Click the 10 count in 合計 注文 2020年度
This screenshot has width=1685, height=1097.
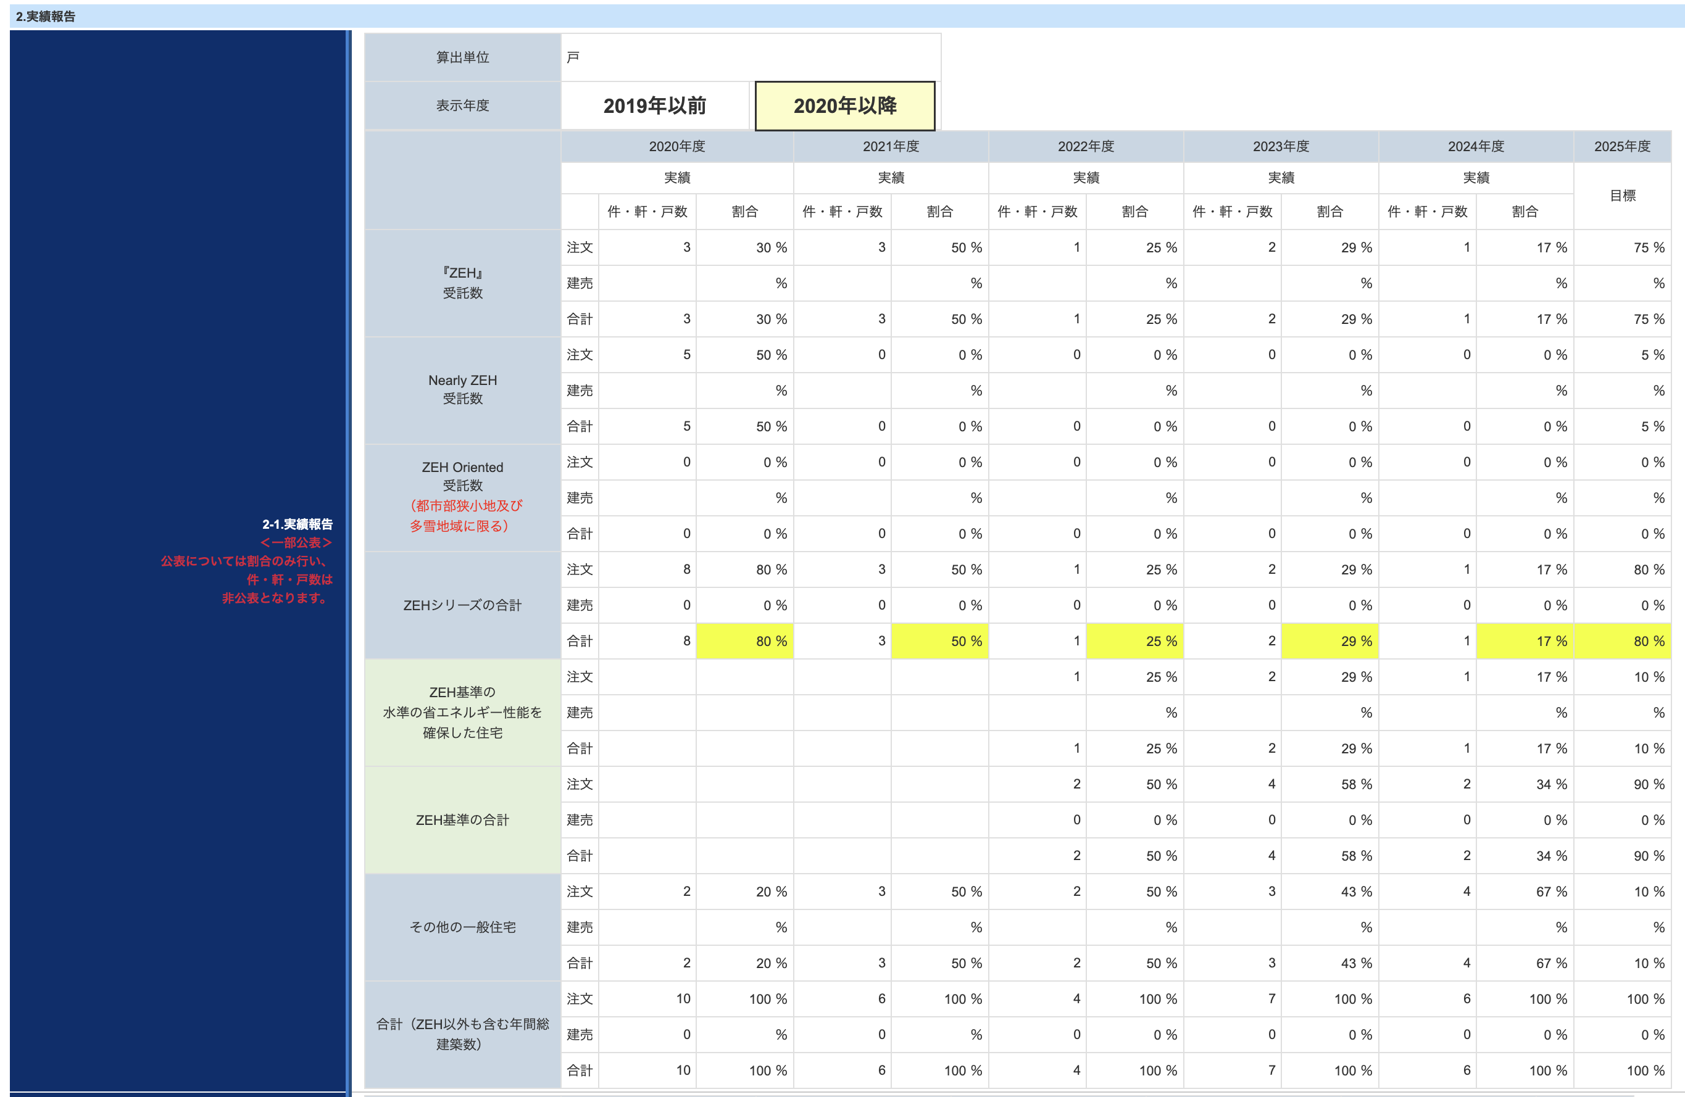pyautogui.click(x=647, y=999)
